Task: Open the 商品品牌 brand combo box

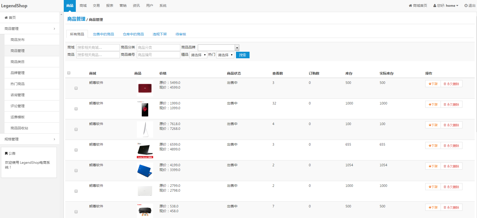Action: pos(218,48)
